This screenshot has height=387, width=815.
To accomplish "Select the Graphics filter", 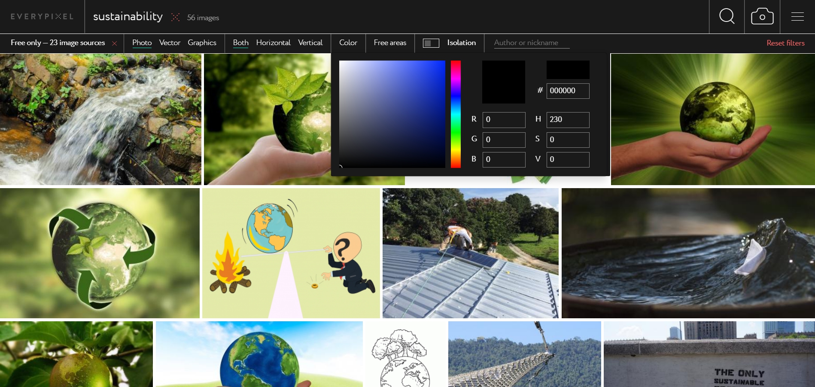I will point(202,43).
